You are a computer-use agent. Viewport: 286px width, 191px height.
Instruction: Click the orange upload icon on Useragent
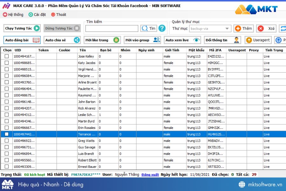tap(249, 40)
